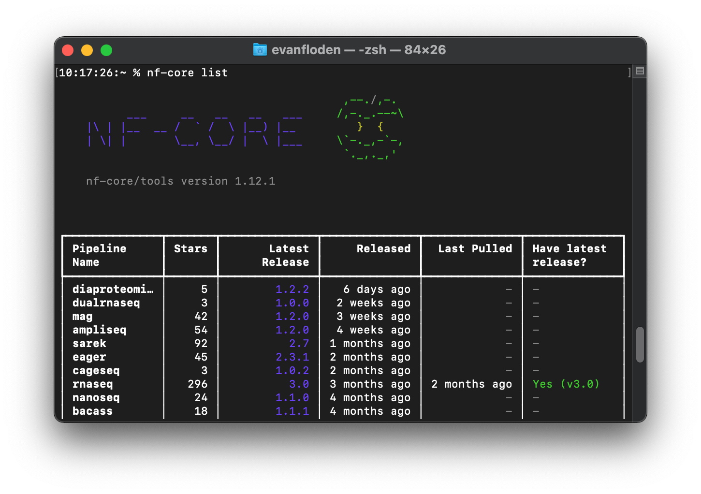Viewport: 701px width, 494px height.
Task: Click the 6 days ago release date
Action: point(377,289)
